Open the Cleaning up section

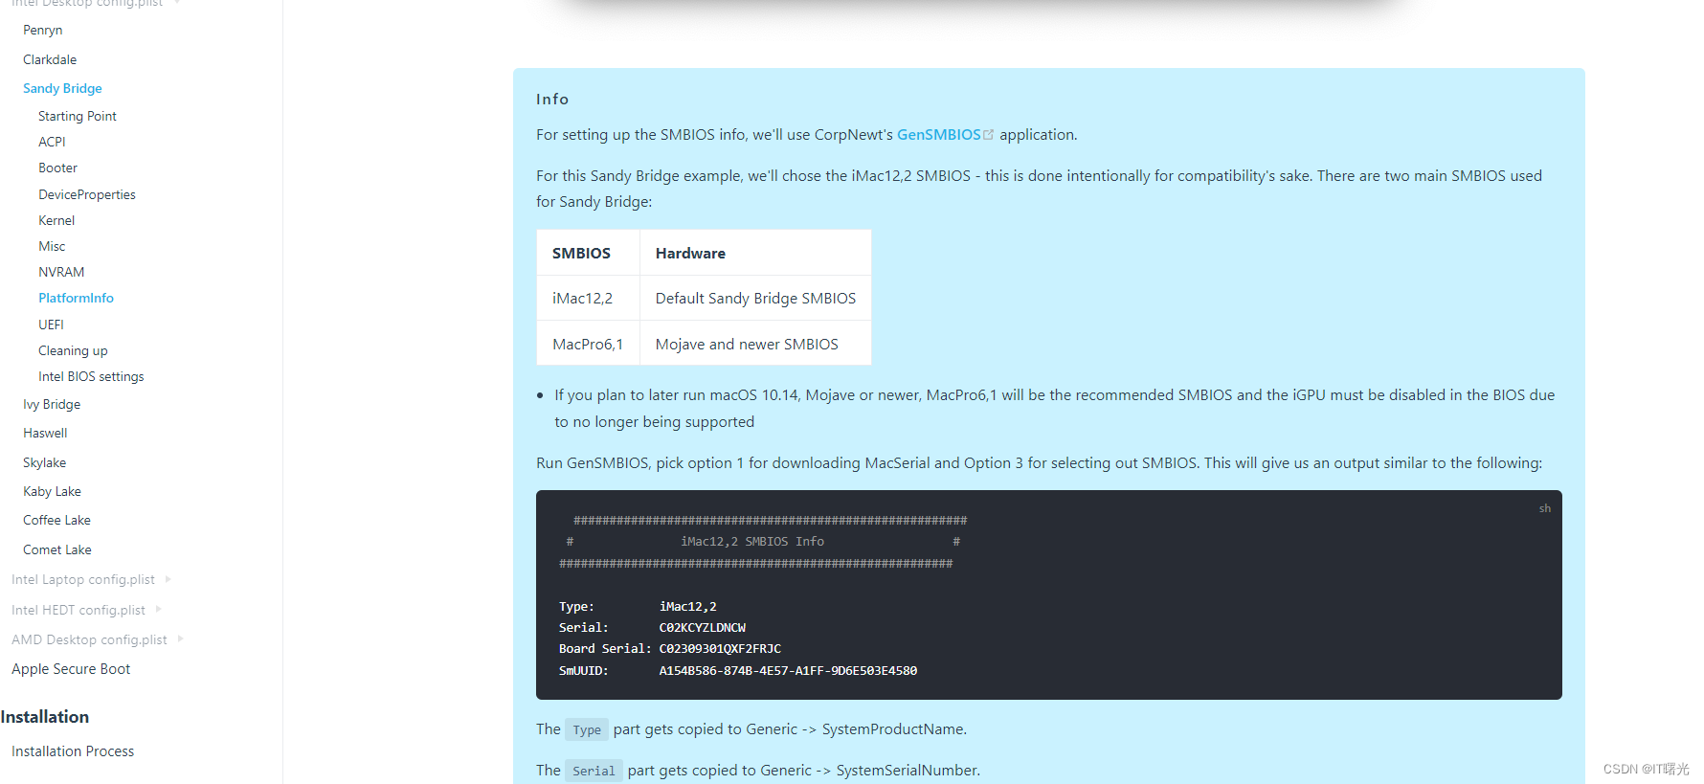(73, 350)
